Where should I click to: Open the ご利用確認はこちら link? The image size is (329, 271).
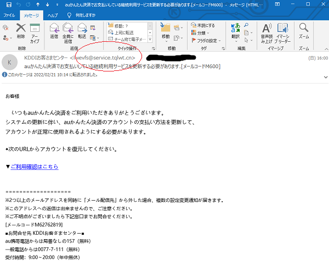coord(35,167)
